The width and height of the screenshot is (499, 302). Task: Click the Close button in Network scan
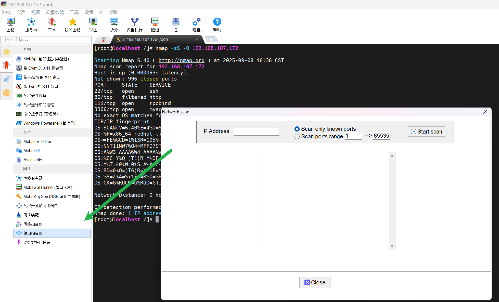(x=315, y=282)
